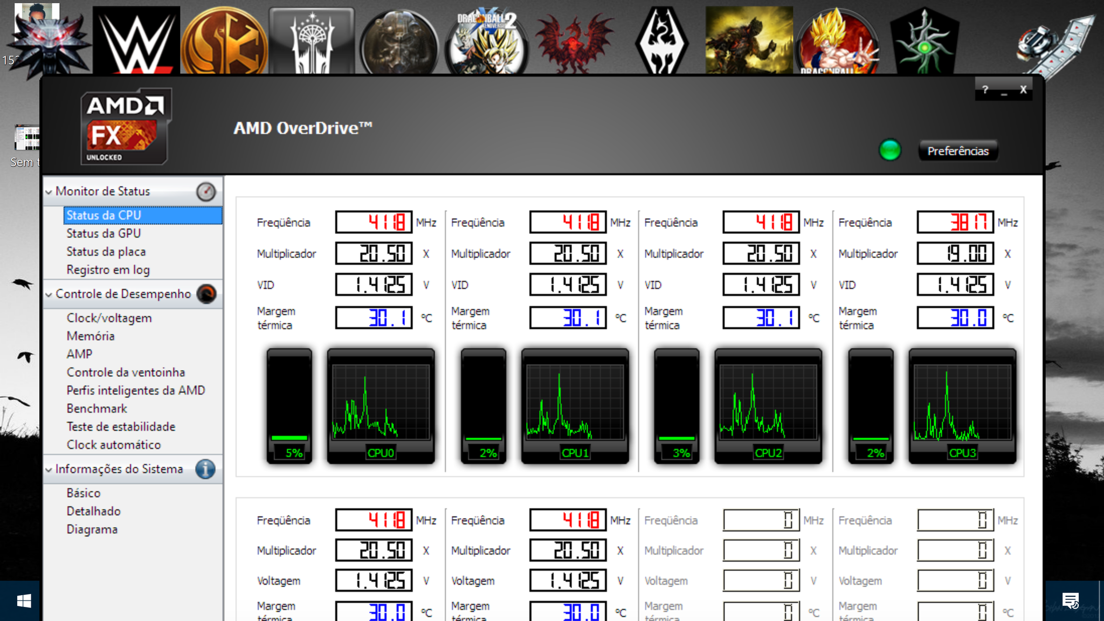The image size is (1104, 621).
Task: Open the red dragon Dragon Age icon
Action: [x=575, y=43]
